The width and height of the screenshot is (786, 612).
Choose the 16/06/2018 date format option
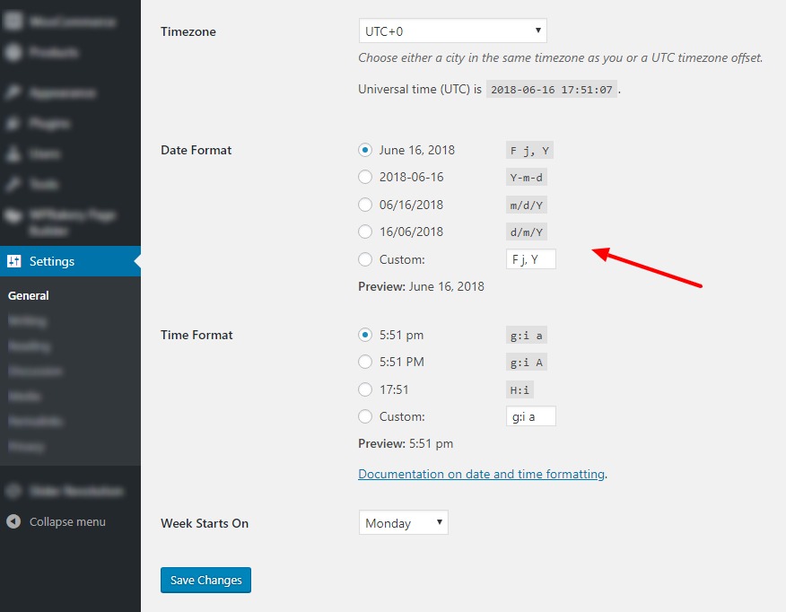point(365,232)
